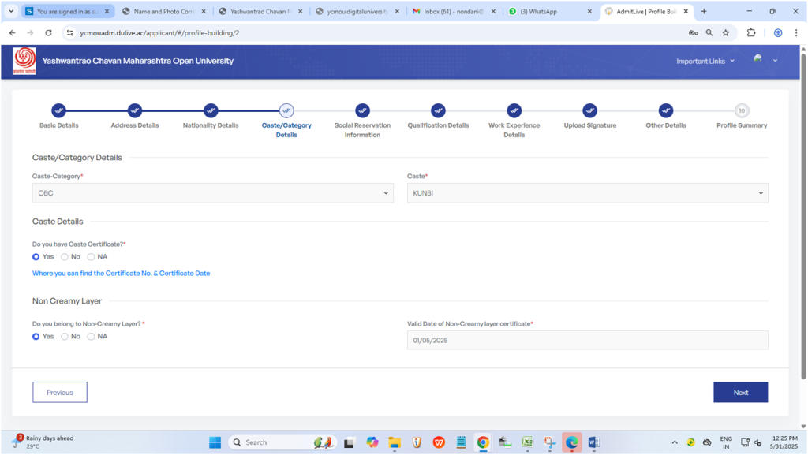Click the Non-Creamy certificate valid date field

[x=587, y=340]
